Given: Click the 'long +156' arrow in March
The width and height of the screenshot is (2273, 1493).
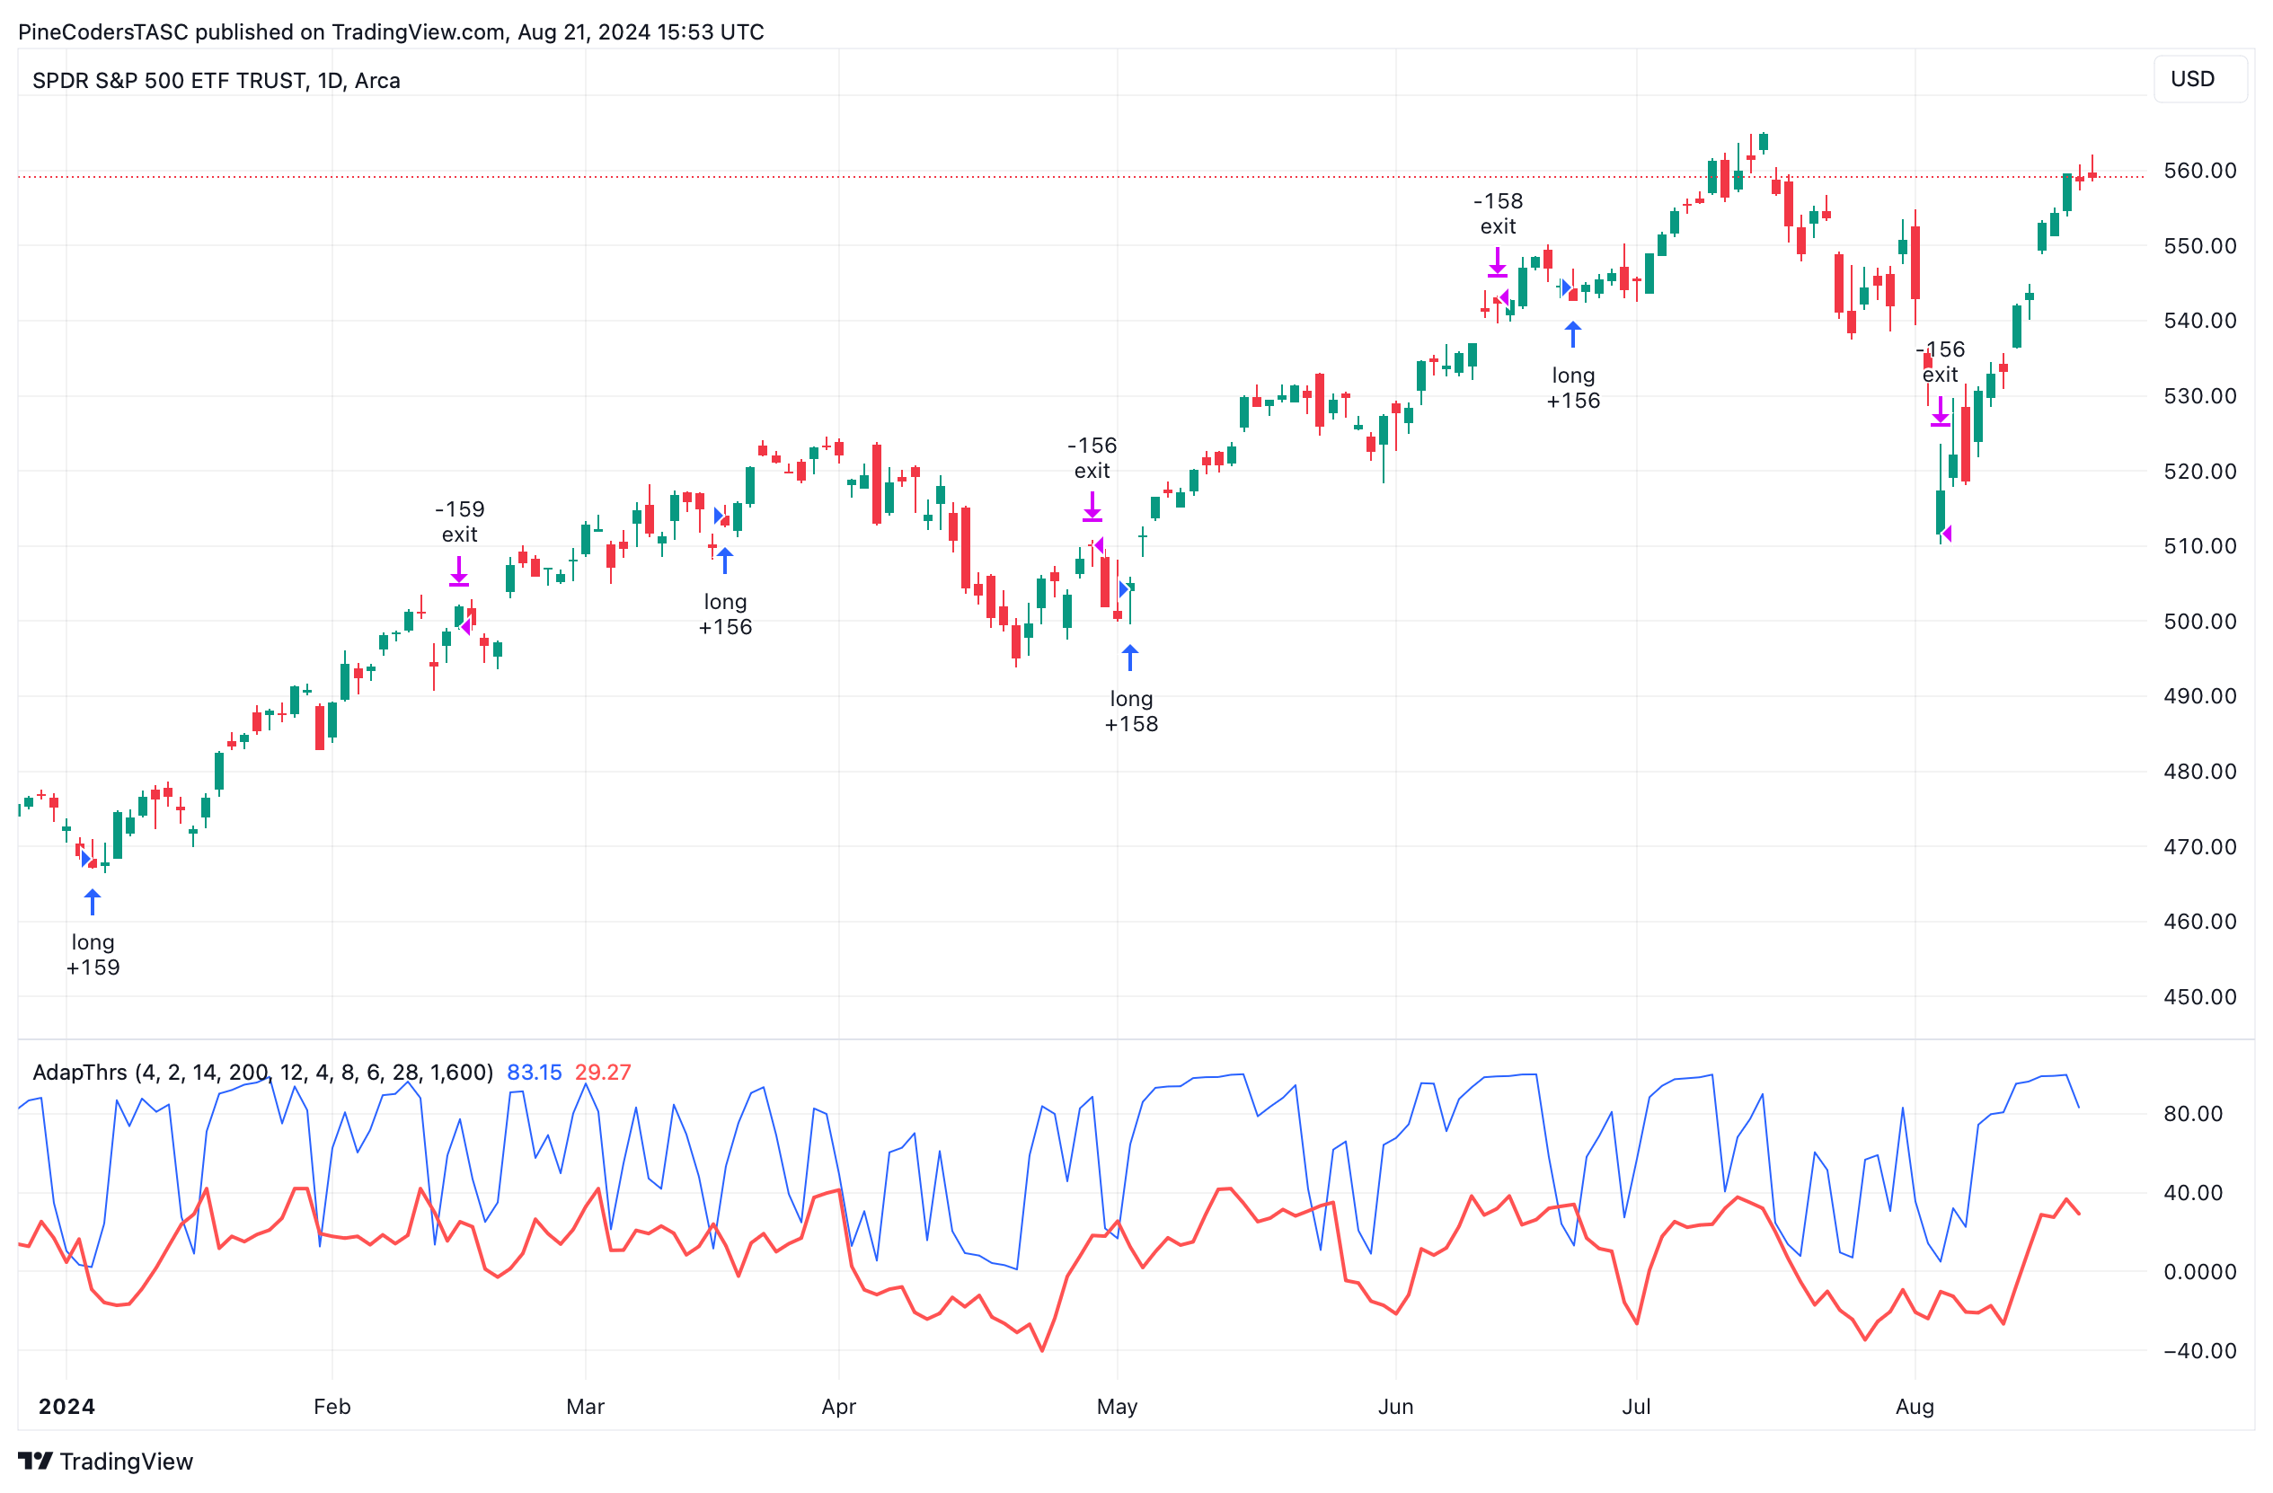Looking at the screenshot, I should point(725,561).
